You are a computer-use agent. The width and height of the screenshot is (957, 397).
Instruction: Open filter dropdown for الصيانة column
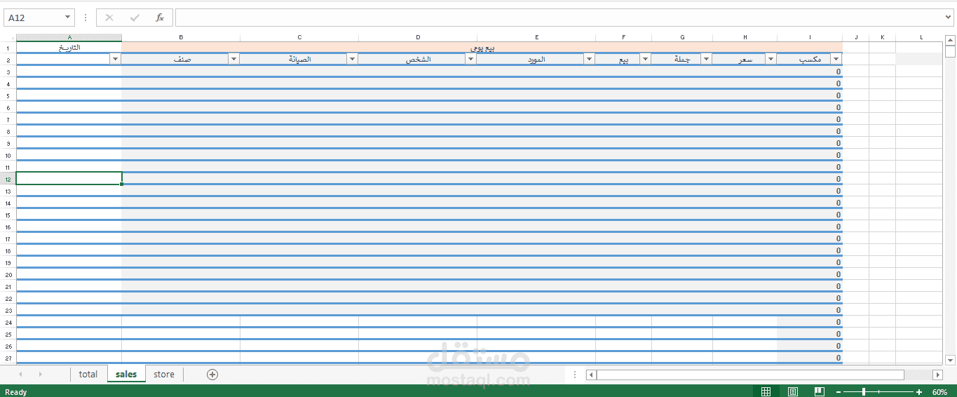click(352, 60)
